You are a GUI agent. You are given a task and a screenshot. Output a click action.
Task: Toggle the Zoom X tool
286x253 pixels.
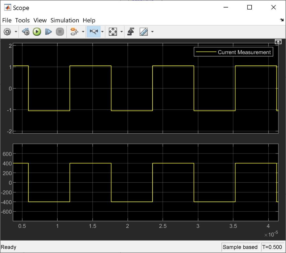click(x=94, y=32)
